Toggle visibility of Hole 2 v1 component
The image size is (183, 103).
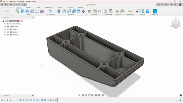coord(6,21)
